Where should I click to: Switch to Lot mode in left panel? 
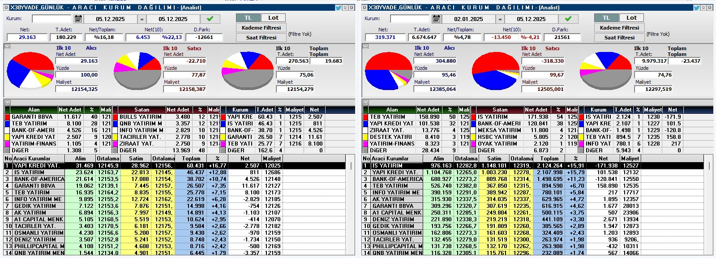click(x=273, y=18)
